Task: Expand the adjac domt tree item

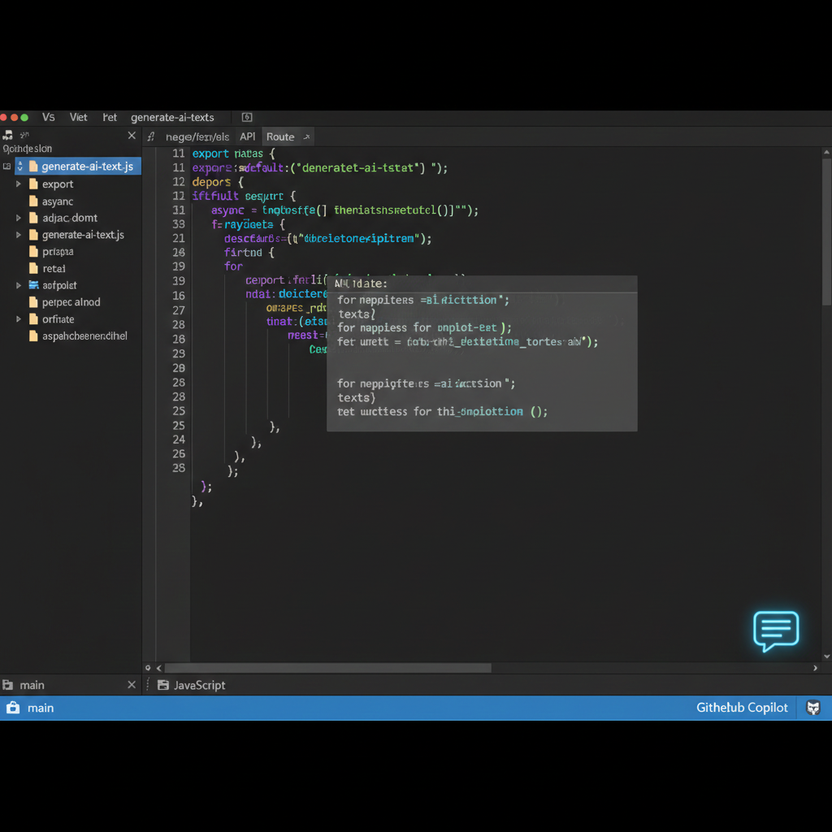Action: coord(18,218)
